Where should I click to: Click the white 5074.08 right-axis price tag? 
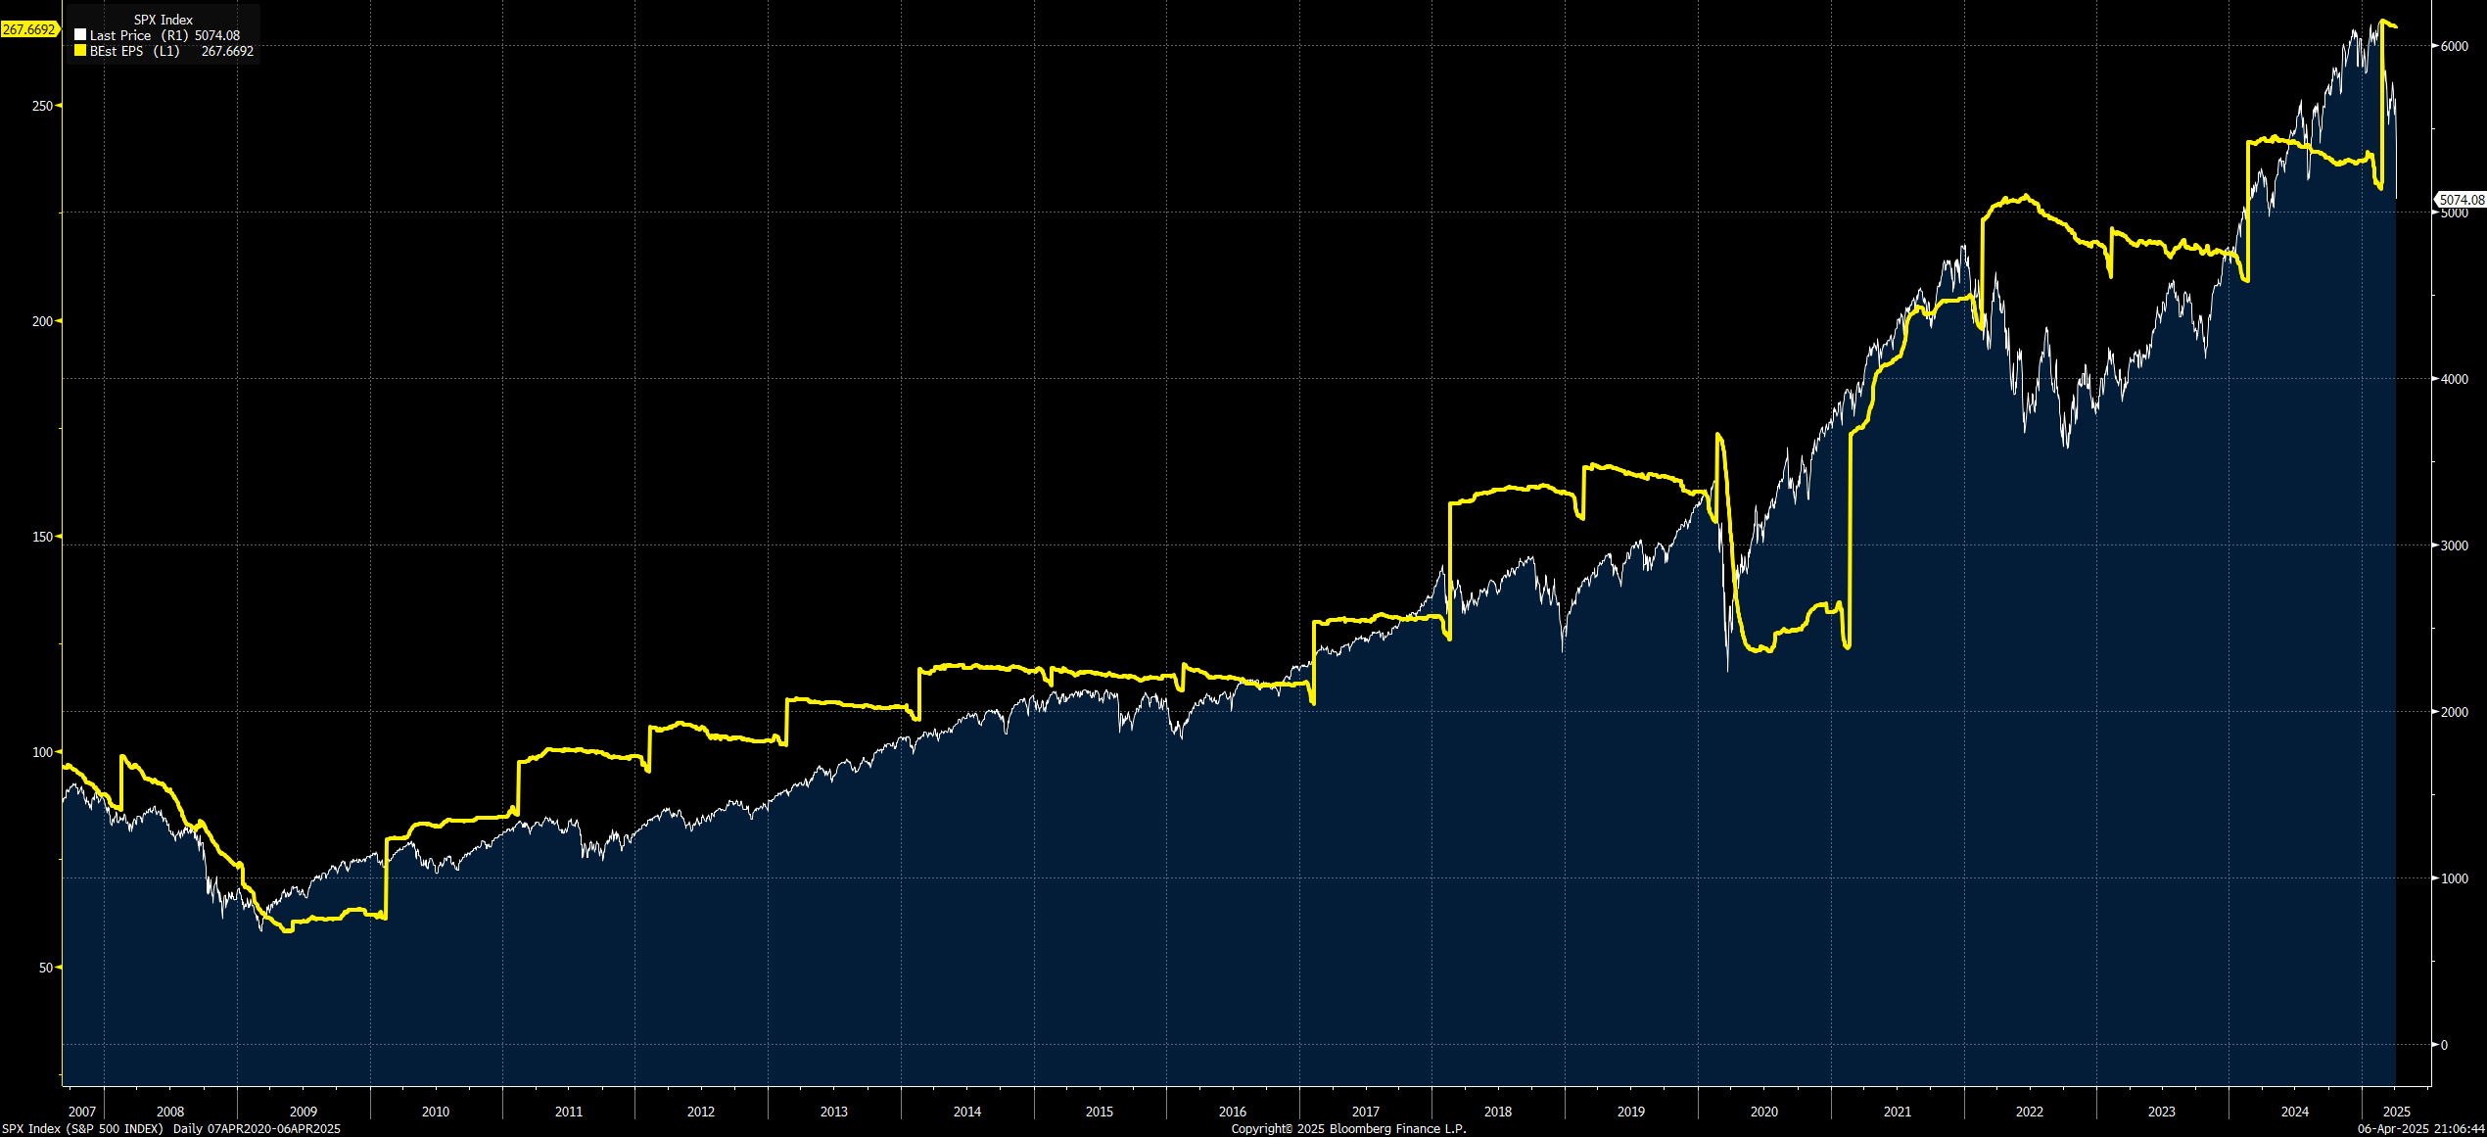click(2461, 200)
